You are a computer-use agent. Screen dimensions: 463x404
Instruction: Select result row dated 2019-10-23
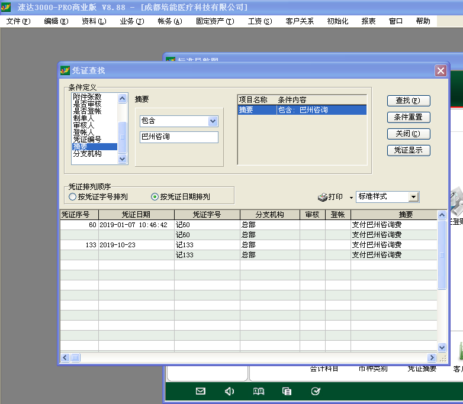[x=249, y=245]
